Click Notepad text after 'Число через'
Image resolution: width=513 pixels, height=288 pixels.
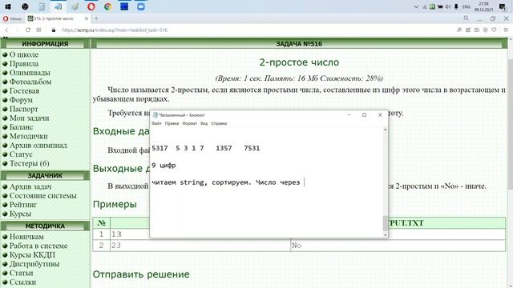pyautogui.click(x=305, y=182)
